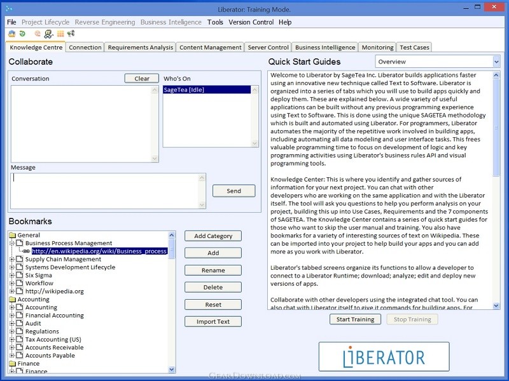Expand the Workflow bookmark node

(12, 283)
